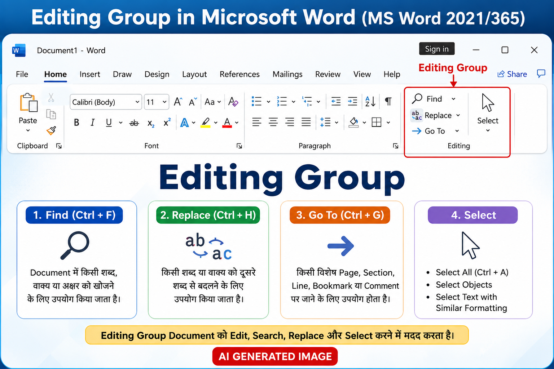Click the Share button
554x369 pixels.
click(512, 74)
